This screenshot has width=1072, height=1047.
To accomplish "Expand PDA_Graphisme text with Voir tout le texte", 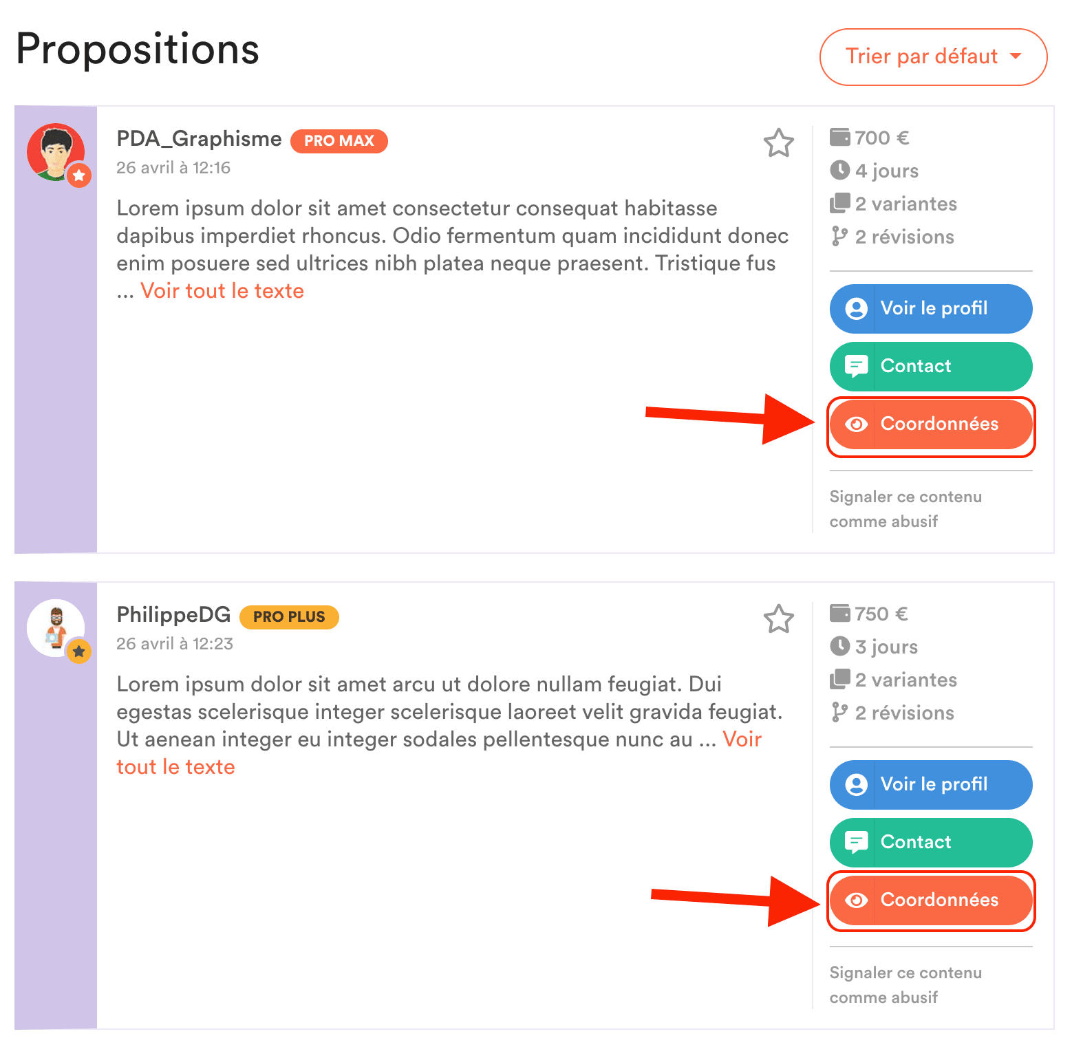I will pyautogui.click(x=222, y=291).
